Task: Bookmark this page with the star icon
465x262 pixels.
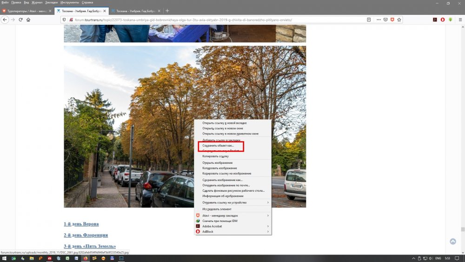Action: click(398, 20)
